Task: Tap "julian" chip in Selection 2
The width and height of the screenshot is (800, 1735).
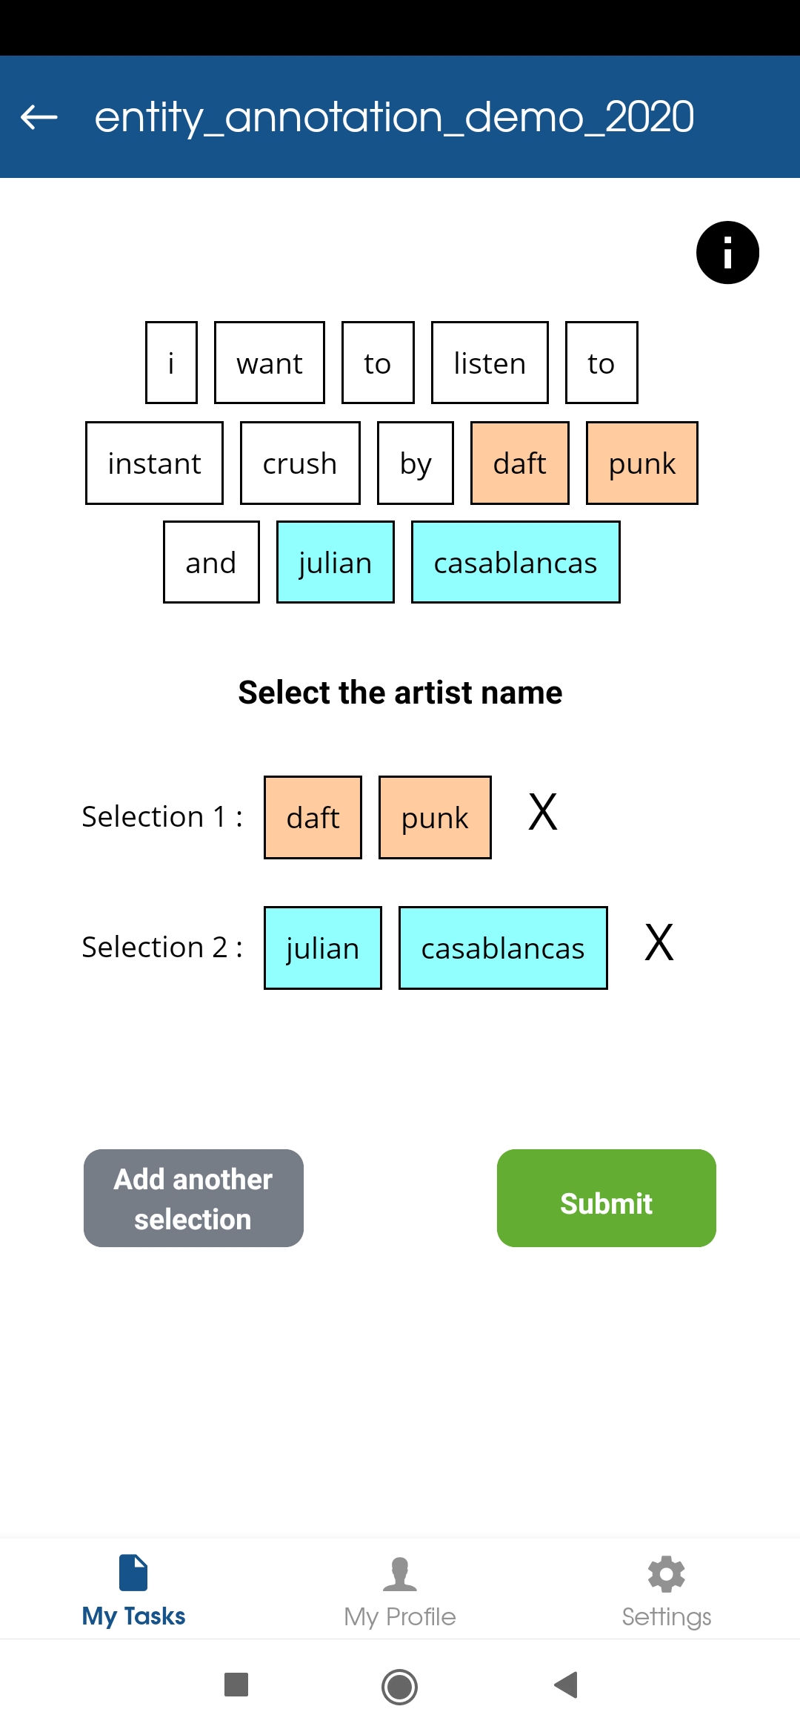Action: pos(323,948)
